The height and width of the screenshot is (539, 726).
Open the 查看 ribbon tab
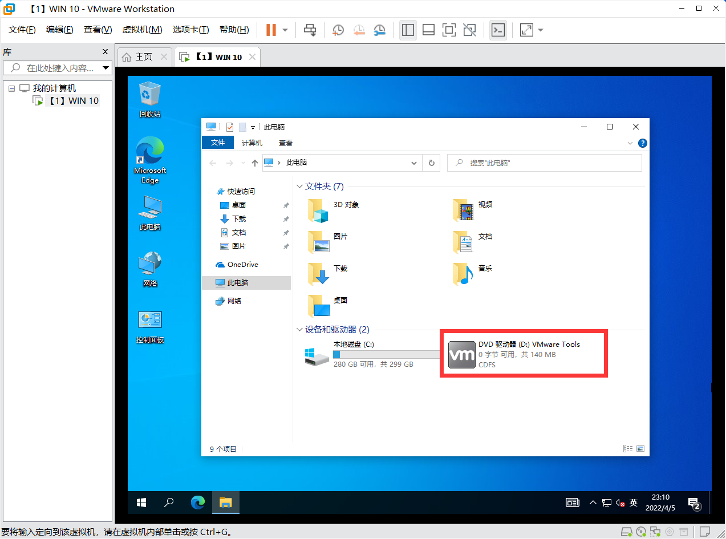286,143
